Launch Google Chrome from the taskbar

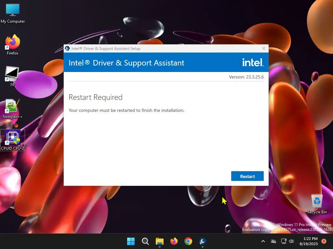(x=188, y=241)
